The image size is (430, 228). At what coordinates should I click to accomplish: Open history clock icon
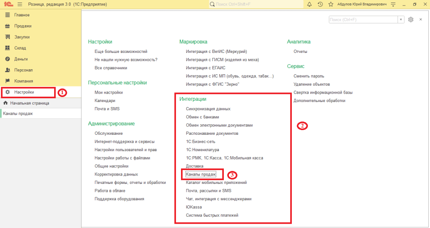(320, 4)
